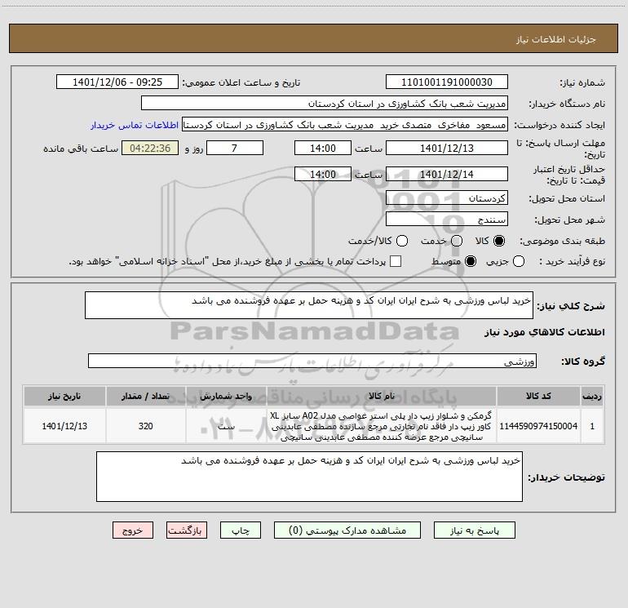Image resolution: width=628 pixels, height=608 pixels.
Task: Click the چاپ print button
Action: point(241,530)
